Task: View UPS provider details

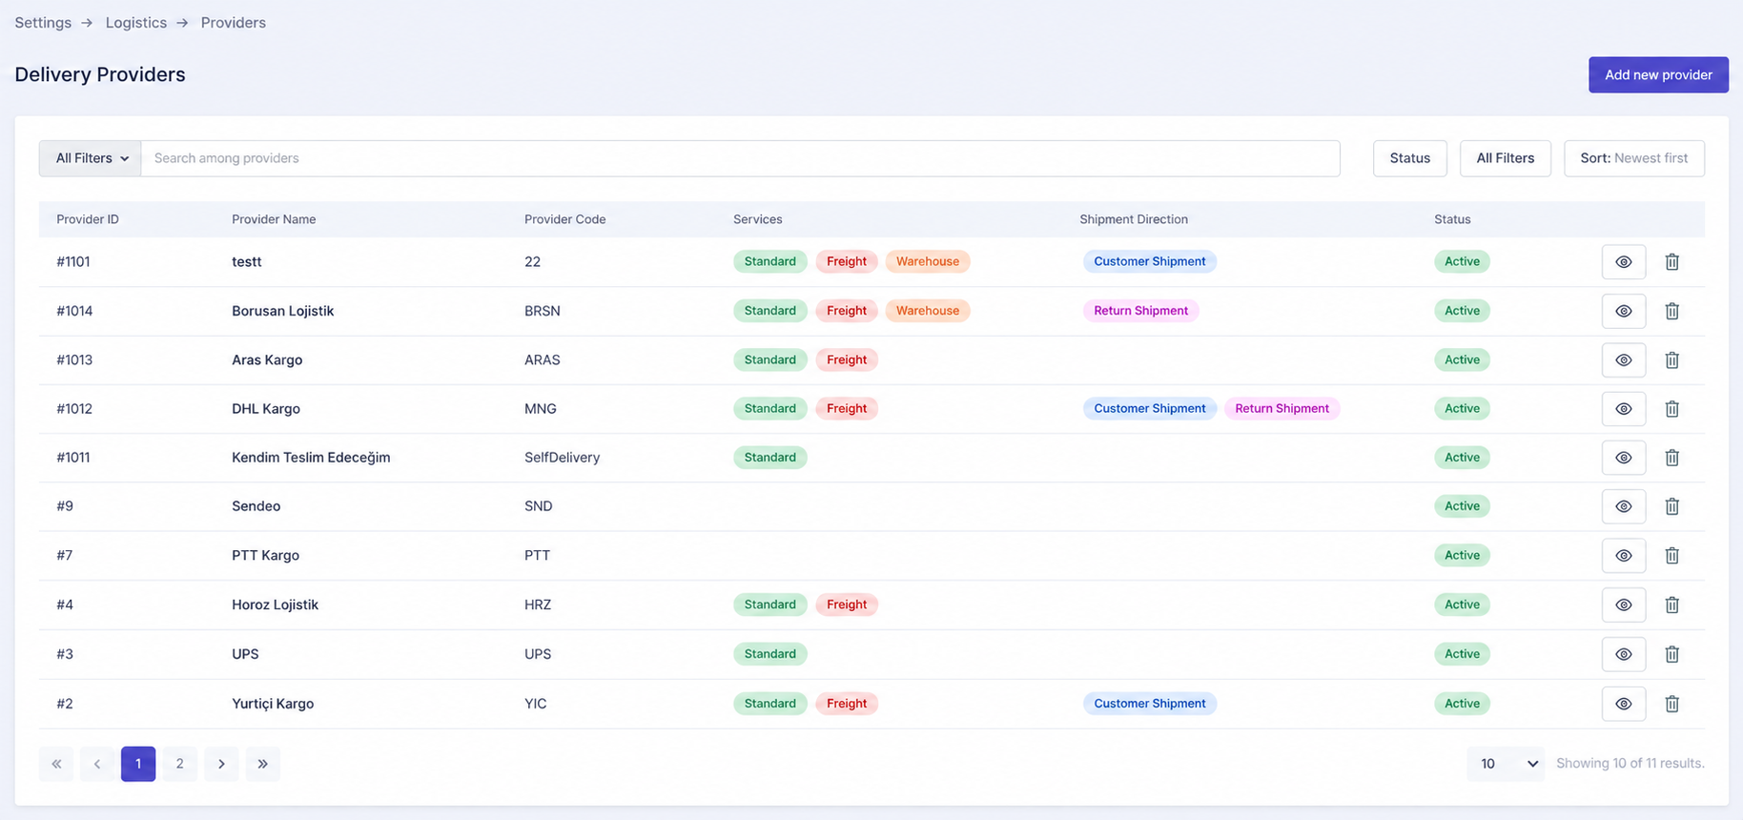Action: click(x=1624, y=654)
